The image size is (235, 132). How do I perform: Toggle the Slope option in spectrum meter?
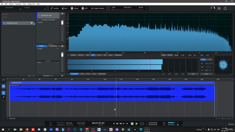(x=164, y=55)
